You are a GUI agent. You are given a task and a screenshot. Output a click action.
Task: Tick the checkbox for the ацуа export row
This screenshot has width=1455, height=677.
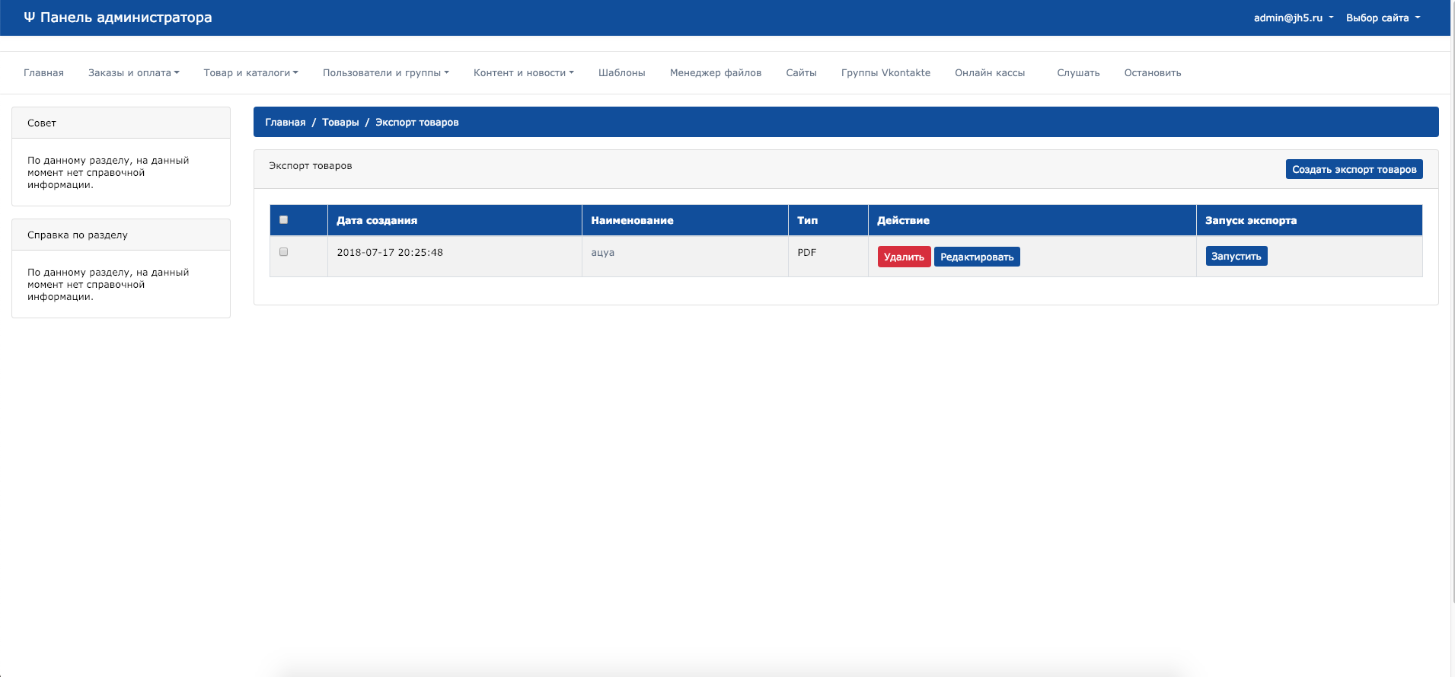pyautogui.click(x=284, y=252)
